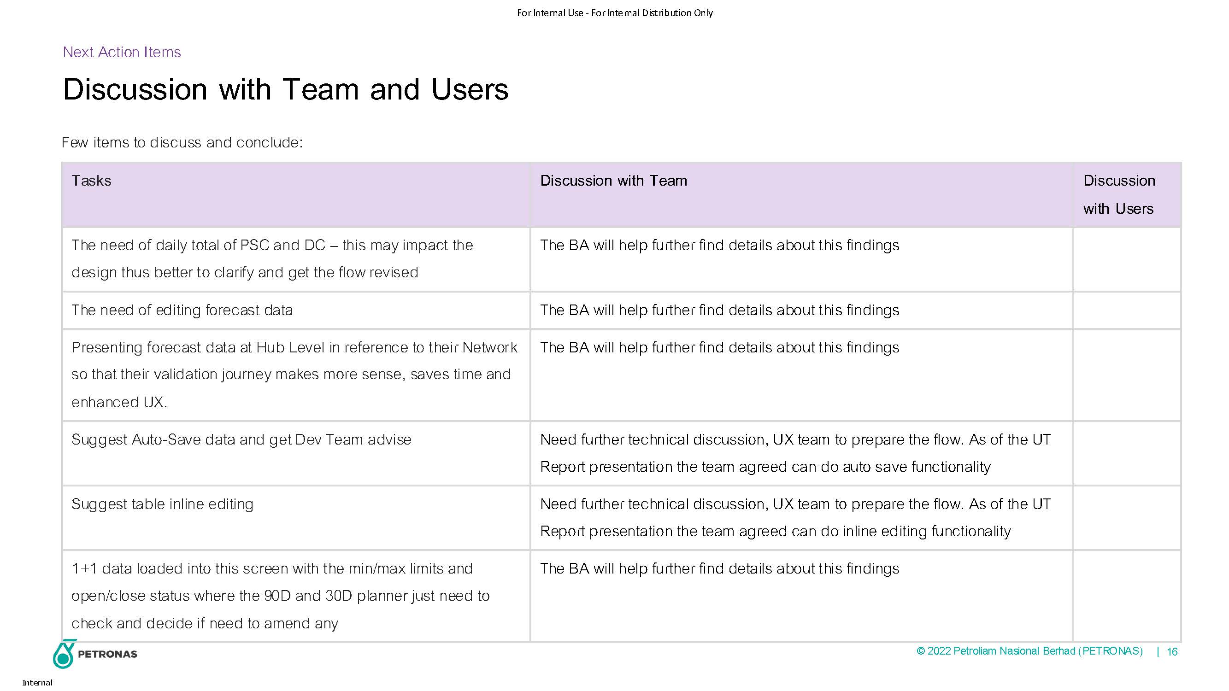
Task: Click the Hub Level forecast data task cell
Action: [x=294, y=375]
